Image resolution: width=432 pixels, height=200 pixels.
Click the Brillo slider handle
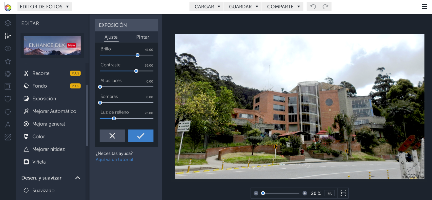pos(137,55)
